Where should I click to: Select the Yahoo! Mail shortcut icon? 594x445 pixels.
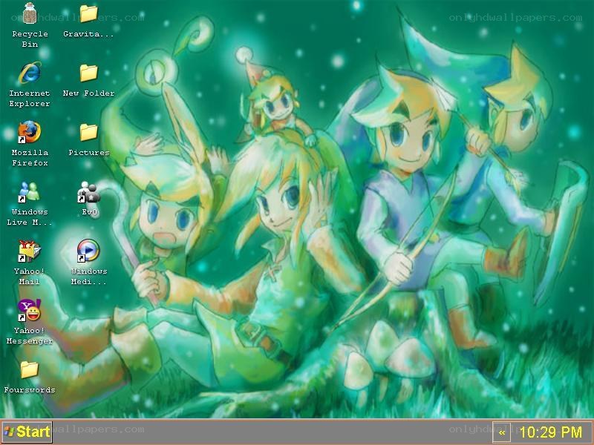tap(30, 251)
